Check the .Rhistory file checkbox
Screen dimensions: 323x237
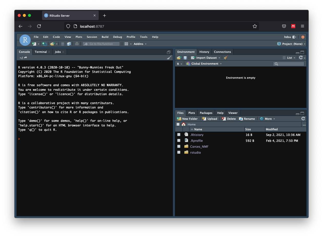pyautogui.click(x=179, y=135)
